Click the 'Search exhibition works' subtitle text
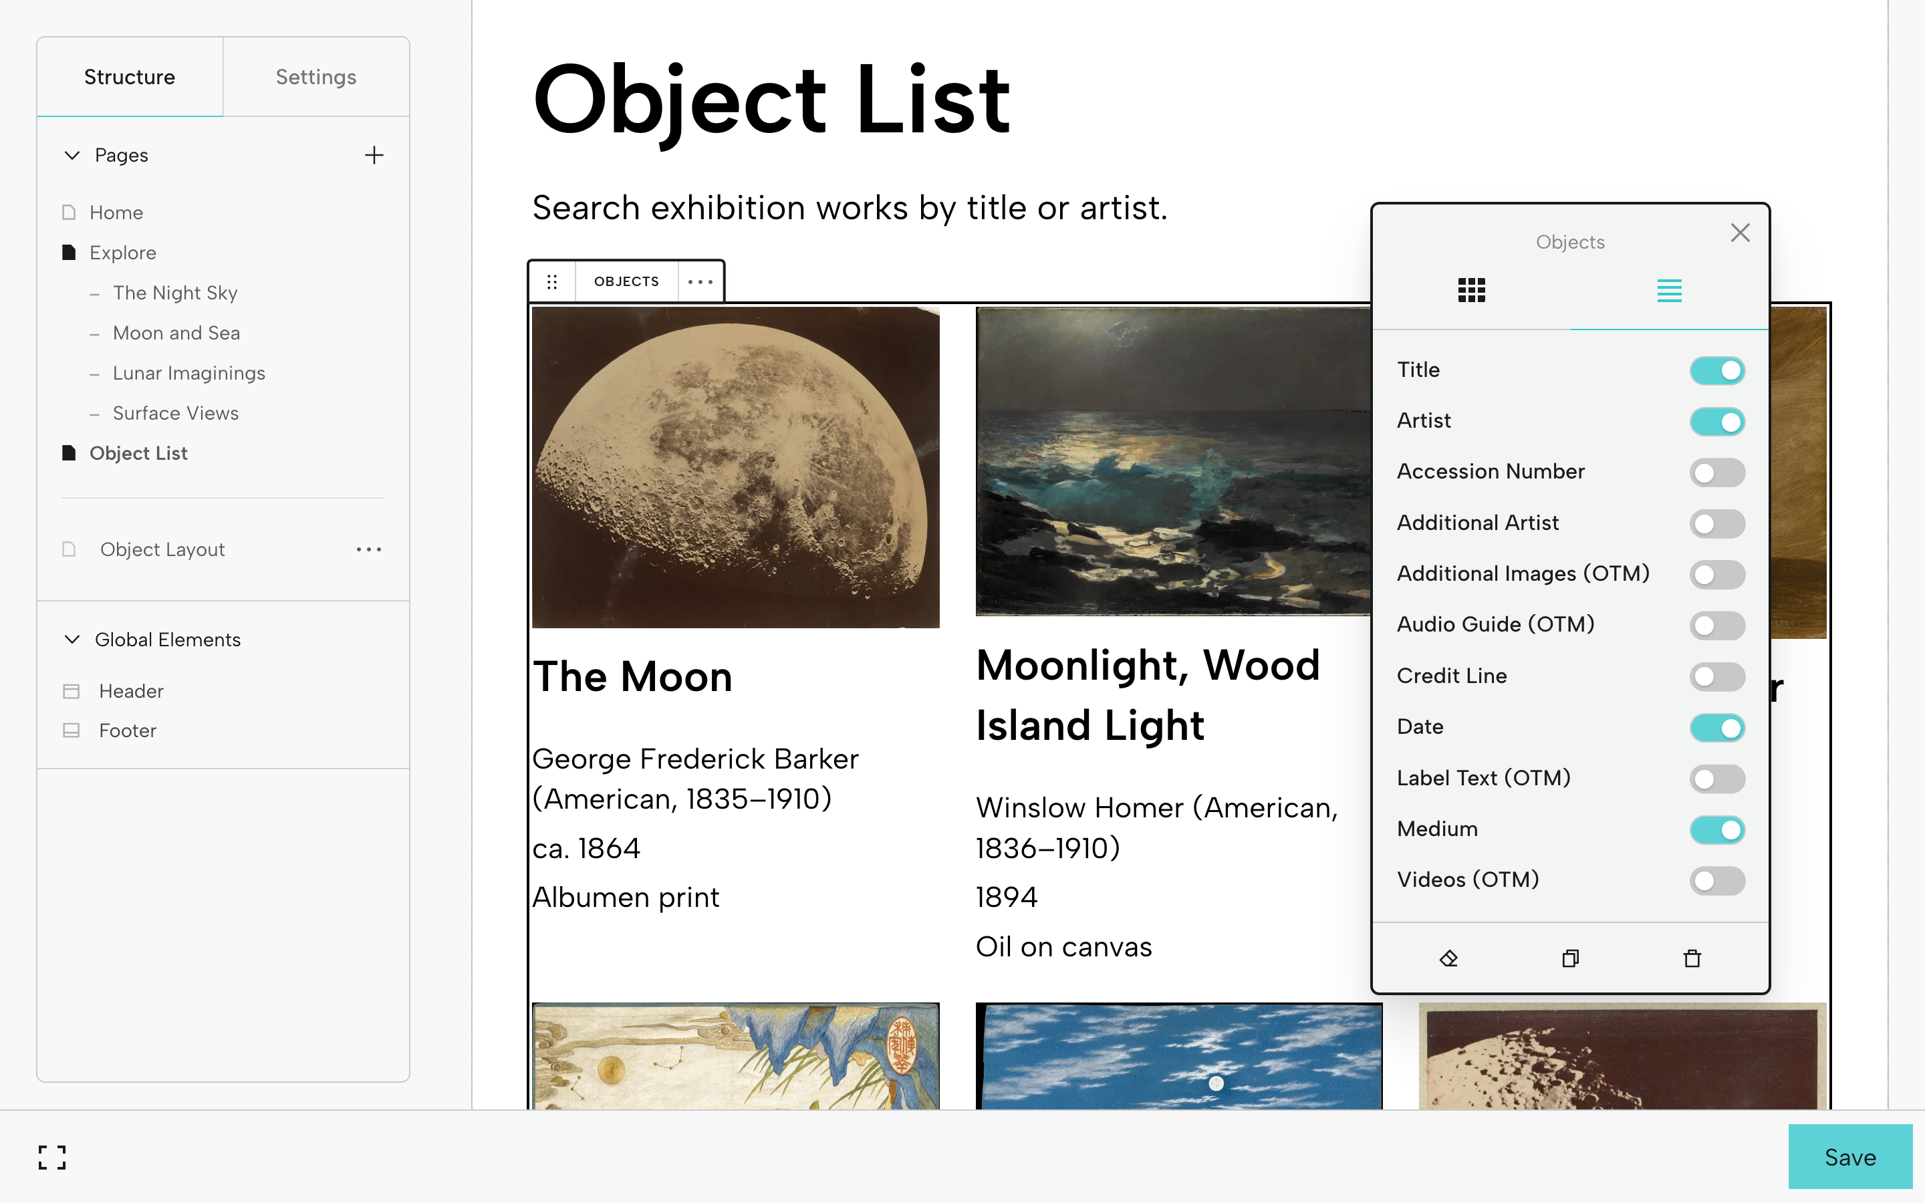 click(x=850, y=209)
